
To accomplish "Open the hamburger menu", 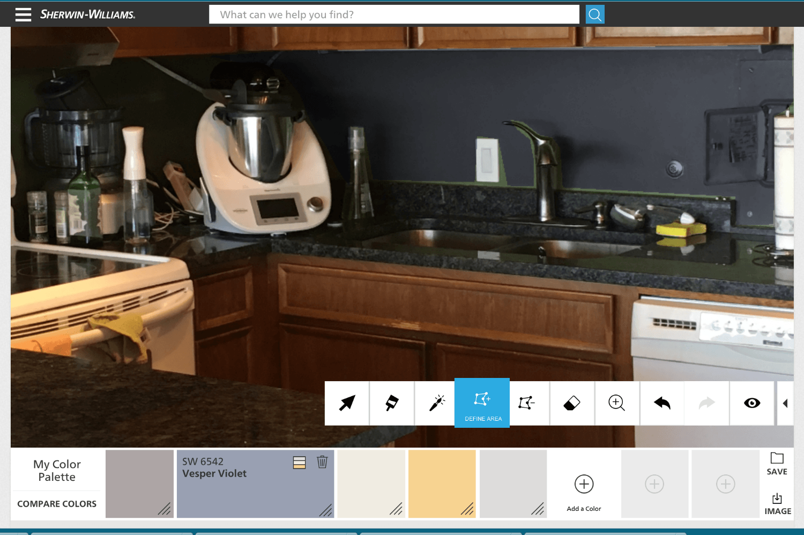I will click(x=23, y=14).
